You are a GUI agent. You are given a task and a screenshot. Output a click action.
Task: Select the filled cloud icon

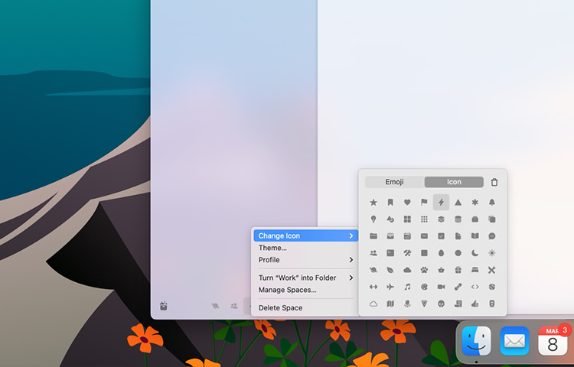[x=407, y=270]
